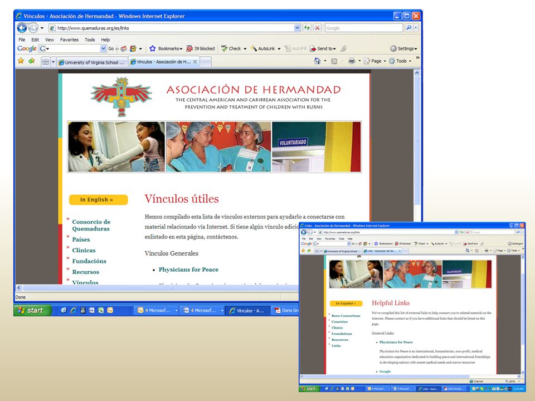Open the Tools menu in the menu bar
Image resolution: width=535 pixels, height=401 pixels.
point(90,40)
